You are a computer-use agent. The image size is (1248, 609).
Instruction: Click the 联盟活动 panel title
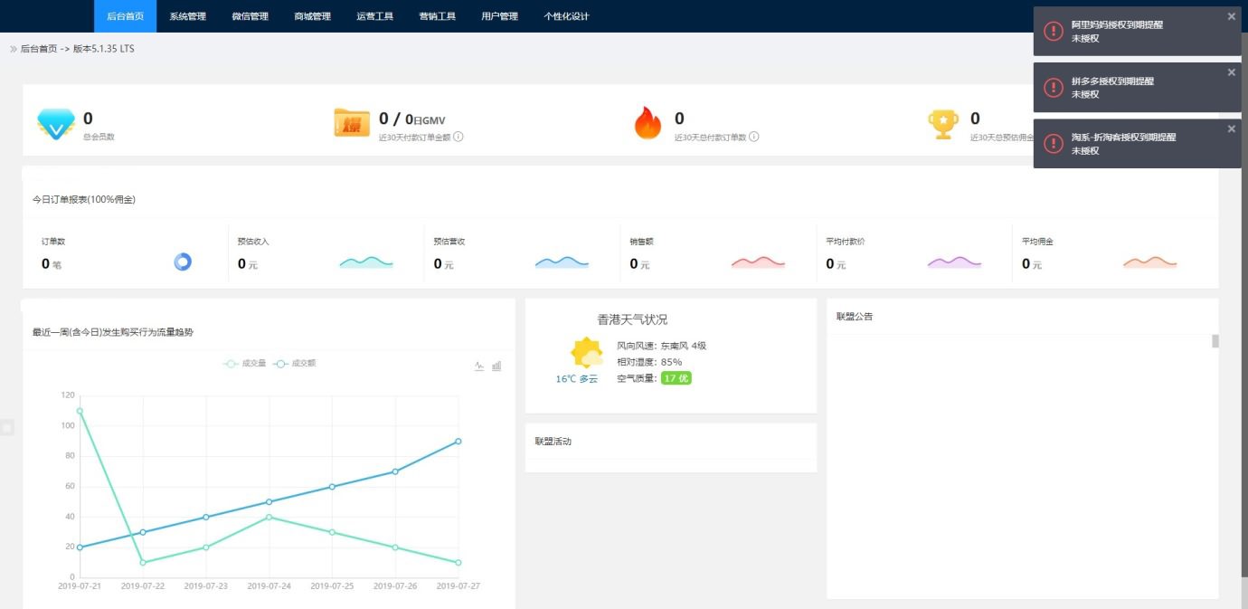[x=553, y=442]
